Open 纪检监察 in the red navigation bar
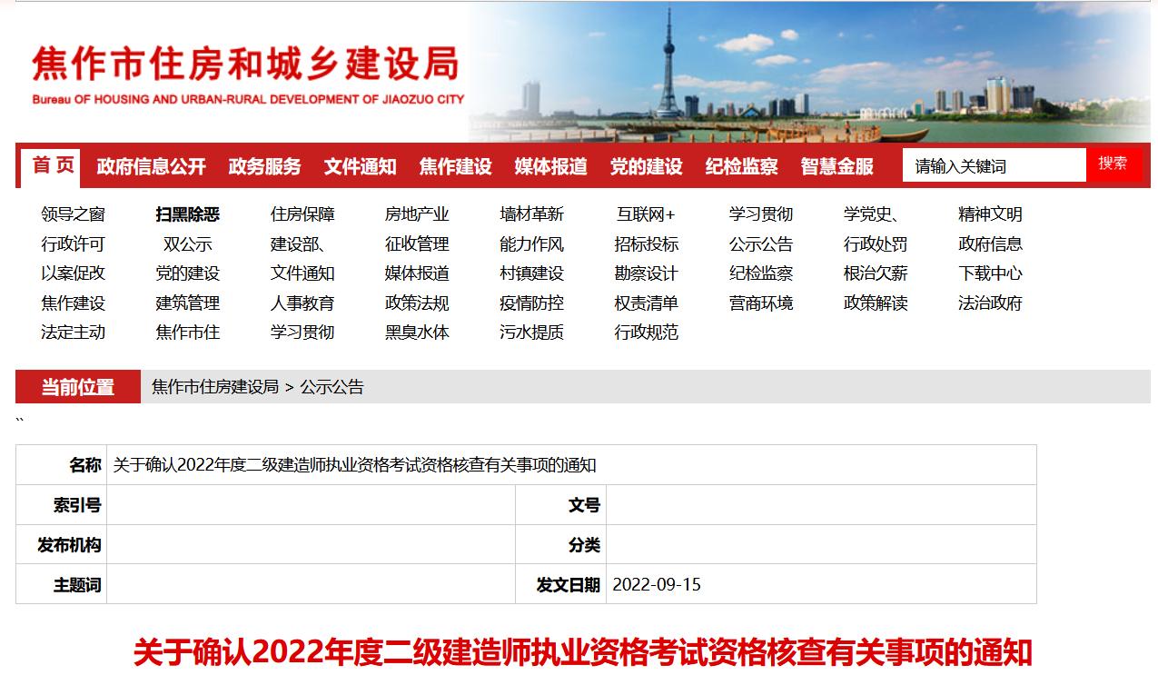This screenshot has width=1158, height=695. click(742, 166)
